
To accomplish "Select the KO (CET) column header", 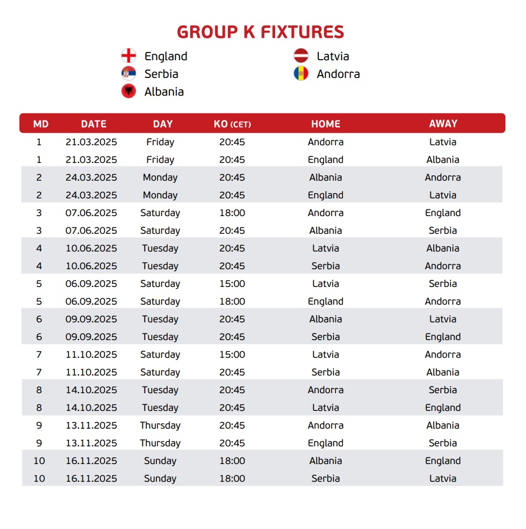I will (232, 124).
